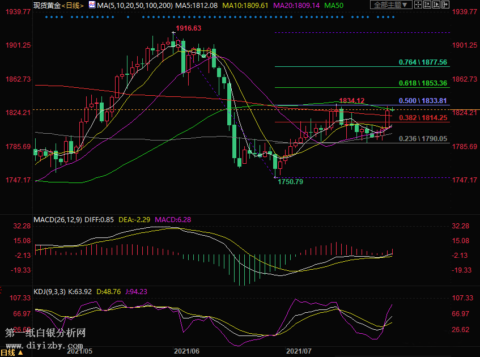
Task: Open the 全部主题 theme dropdown
Action: coord(389,5)
